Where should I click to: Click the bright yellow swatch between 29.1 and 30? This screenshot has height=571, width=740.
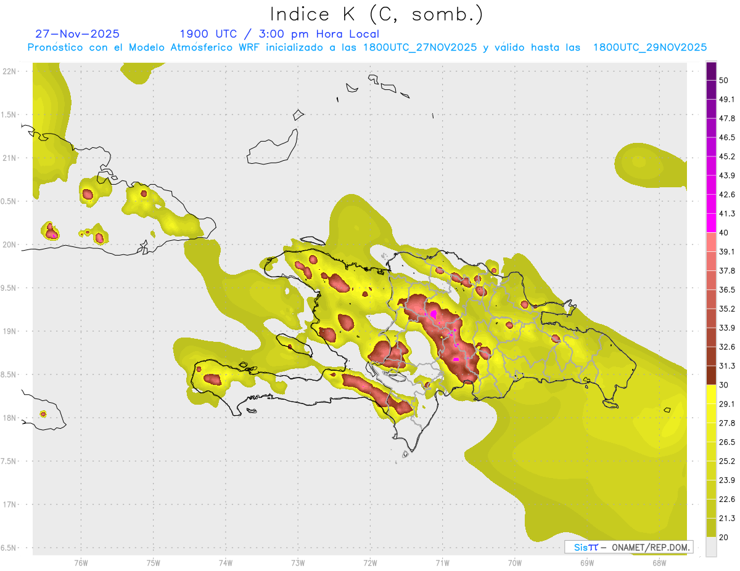pyautogui.click(x=712, y=394)
